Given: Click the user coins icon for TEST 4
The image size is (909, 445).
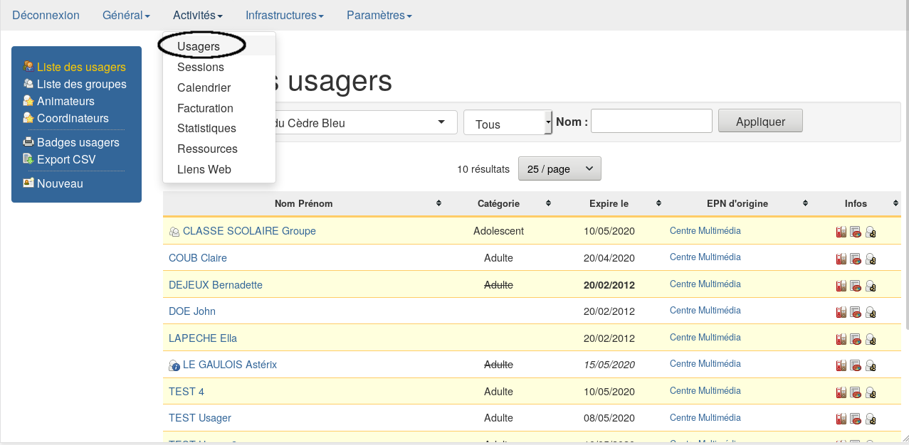Looking at the screenshot, I should tap(871, 392).
